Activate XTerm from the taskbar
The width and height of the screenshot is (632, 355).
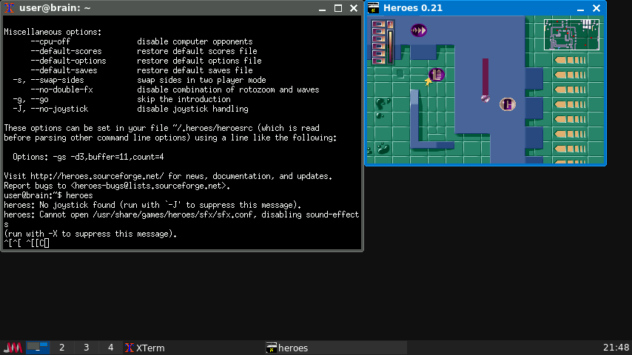pos(145,348)
